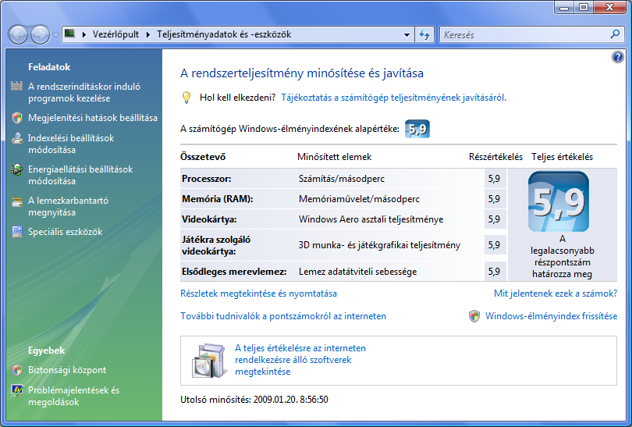Click the software box icon in bottom panel
The height and width of the screenshot is (427, 632).
[x=208, y=360]
